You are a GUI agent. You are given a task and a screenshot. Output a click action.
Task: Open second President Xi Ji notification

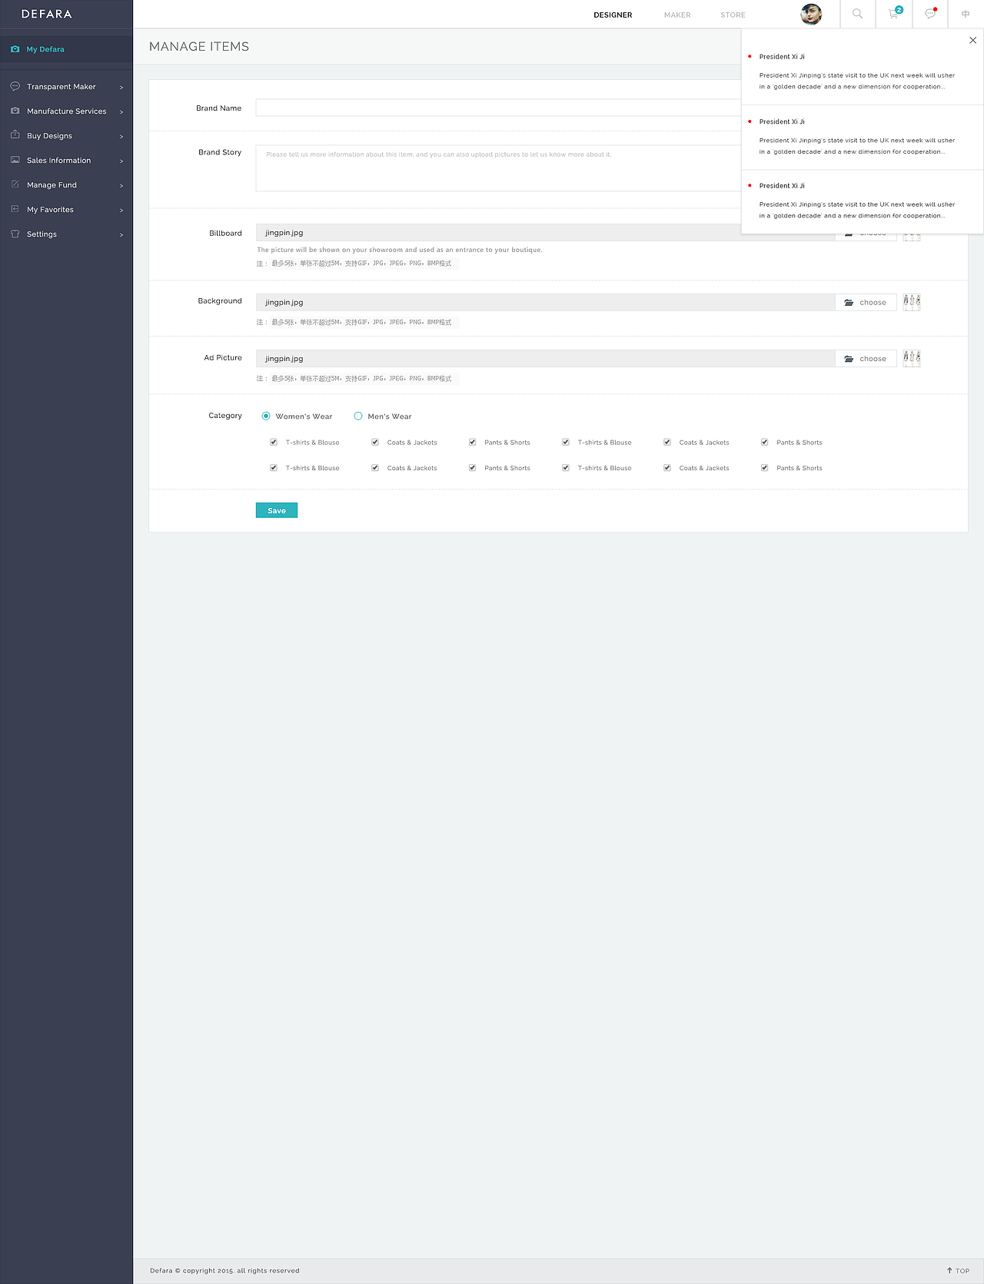(x=863, y=137)
